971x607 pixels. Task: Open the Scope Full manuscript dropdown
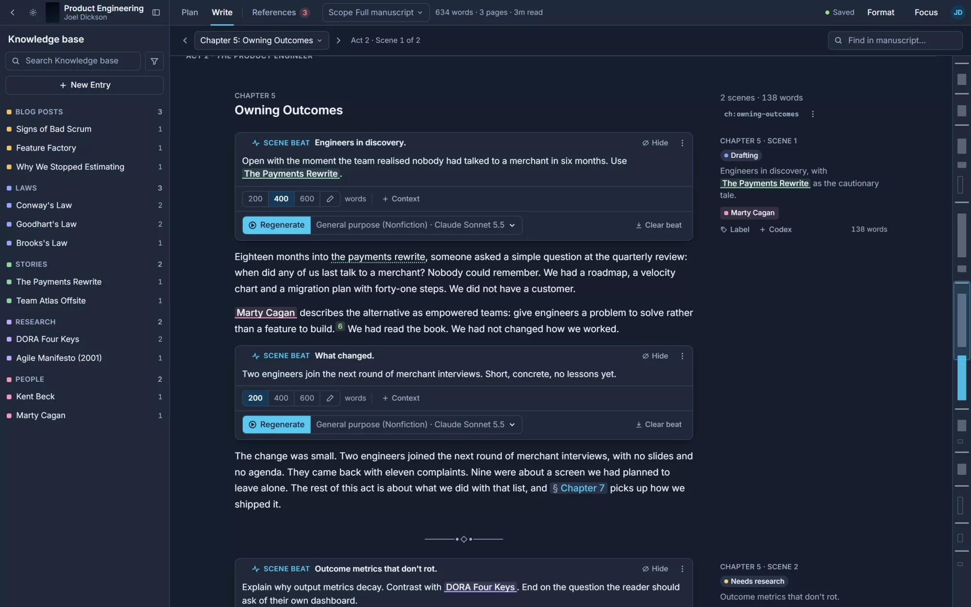coord(375,13)
